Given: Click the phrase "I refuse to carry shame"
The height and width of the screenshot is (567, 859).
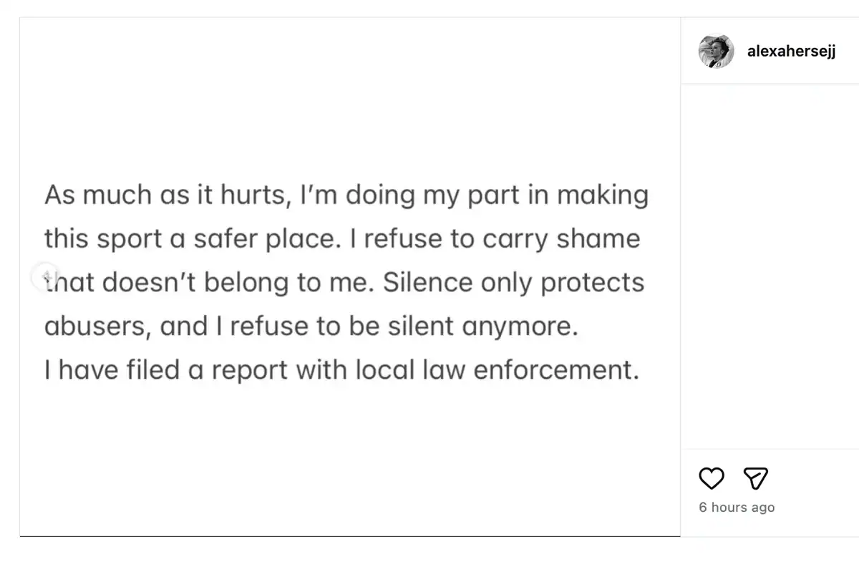Looking at the screenshot, I should click(x=495, y=239).
